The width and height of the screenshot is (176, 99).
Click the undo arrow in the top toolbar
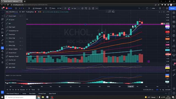coord(139,8)
